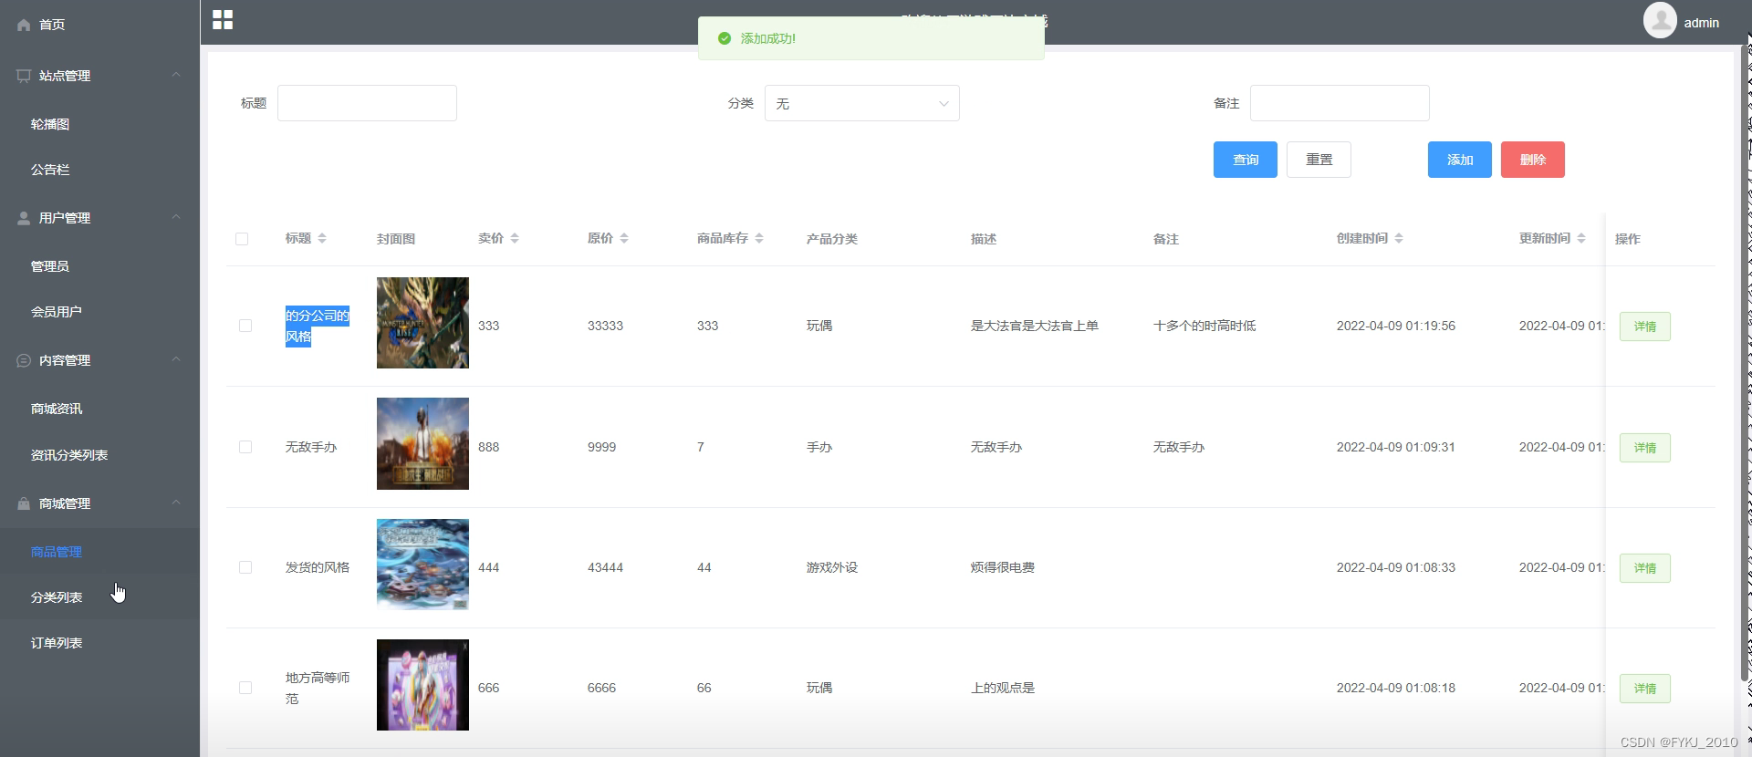Sort by 创建时间 column arrows
1752x757 pixels.
tap(1399, 238)
